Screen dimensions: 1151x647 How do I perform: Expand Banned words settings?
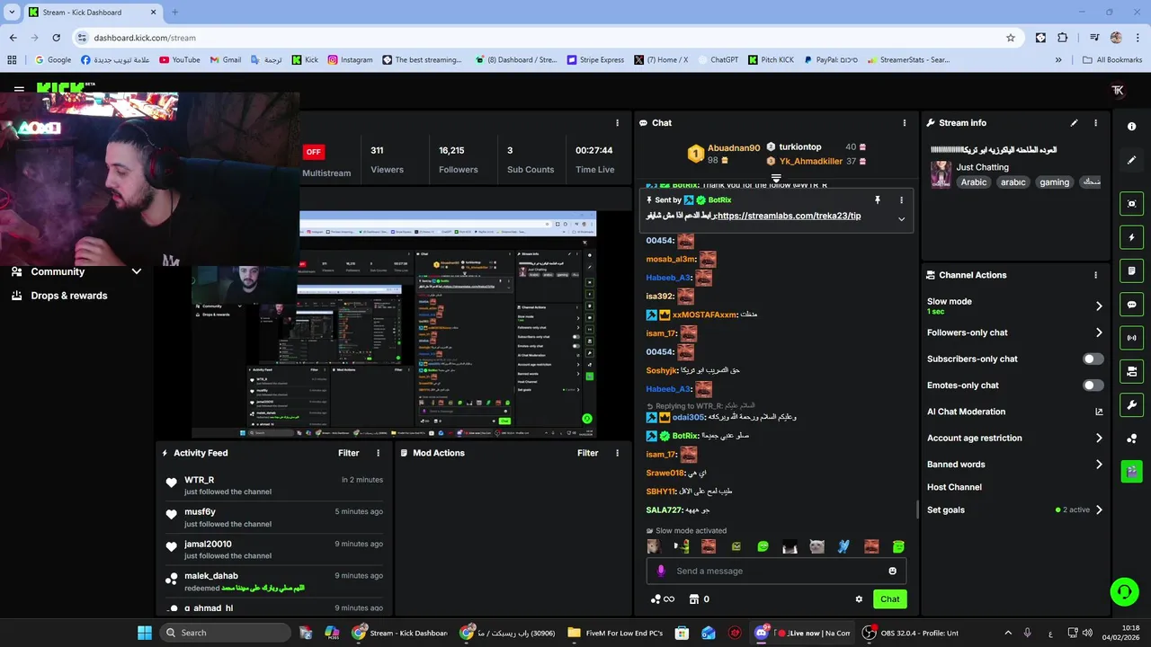click(x=1099, y=465)
